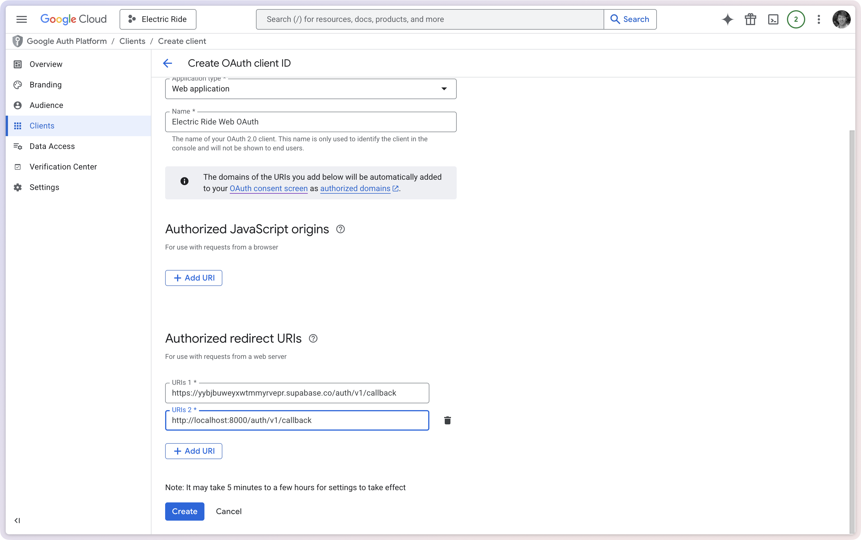Open the Application type dropdown
Viewport: 861px width, 540px height.
click(311, 89)
